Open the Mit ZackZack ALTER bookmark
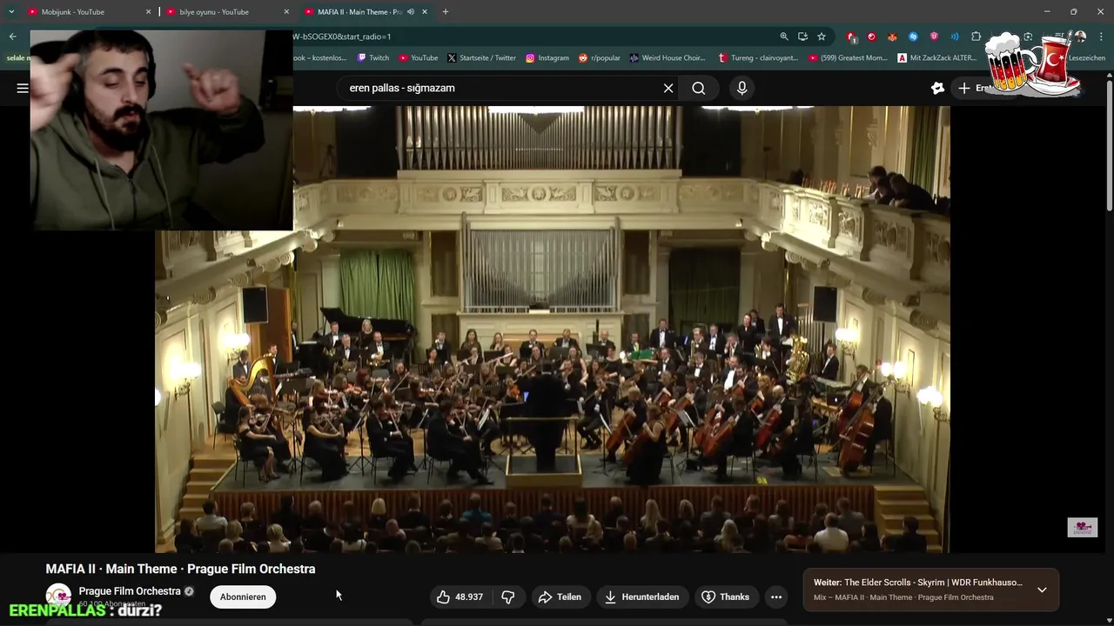This screenshot has height=626, width=1114. click(938, 58)
